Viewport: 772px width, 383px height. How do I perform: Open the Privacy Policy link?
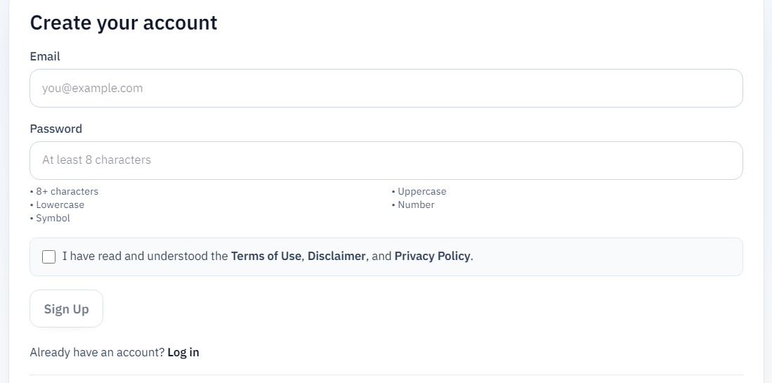click(432, 257)
